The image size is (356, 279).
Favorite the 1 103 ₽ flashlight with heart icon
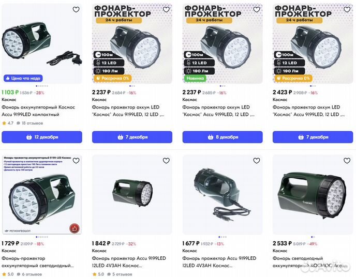coord(76,10)
